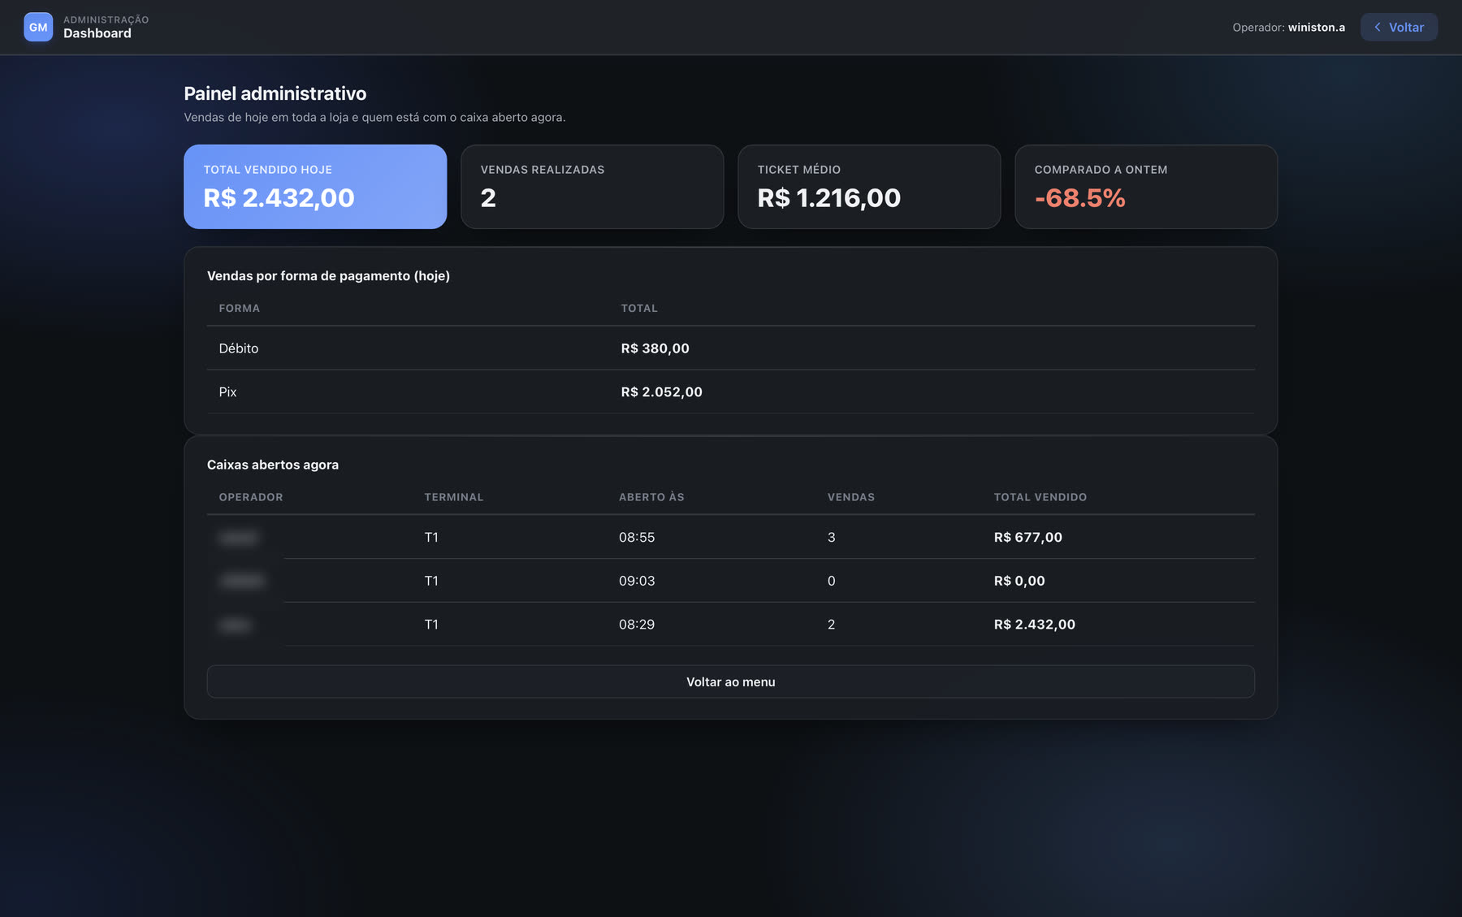Click the T1 terminal in the 08:55 row
The width and height of the screenshot is (1462, 917).
tap(431, 537)
